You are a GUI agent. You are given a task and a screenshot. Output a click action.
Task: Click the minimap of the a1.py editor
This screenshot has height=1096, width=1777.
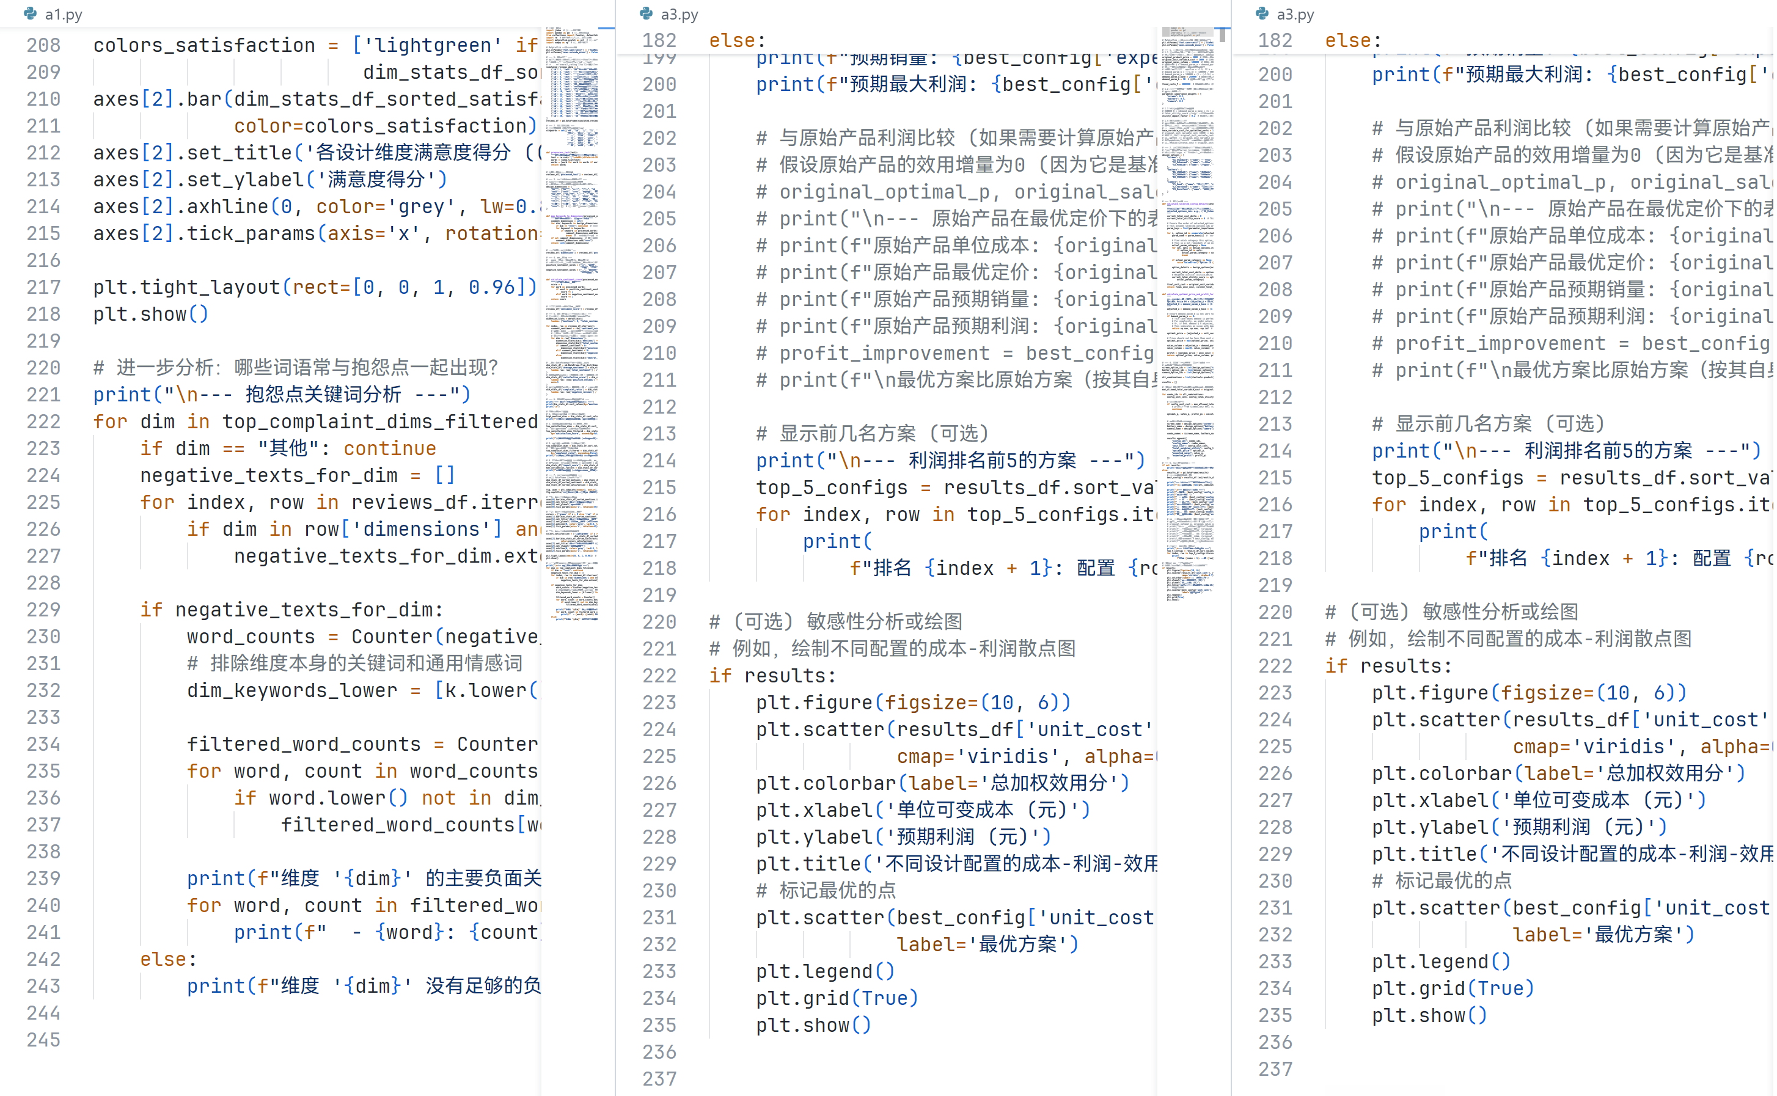point(572,326)
